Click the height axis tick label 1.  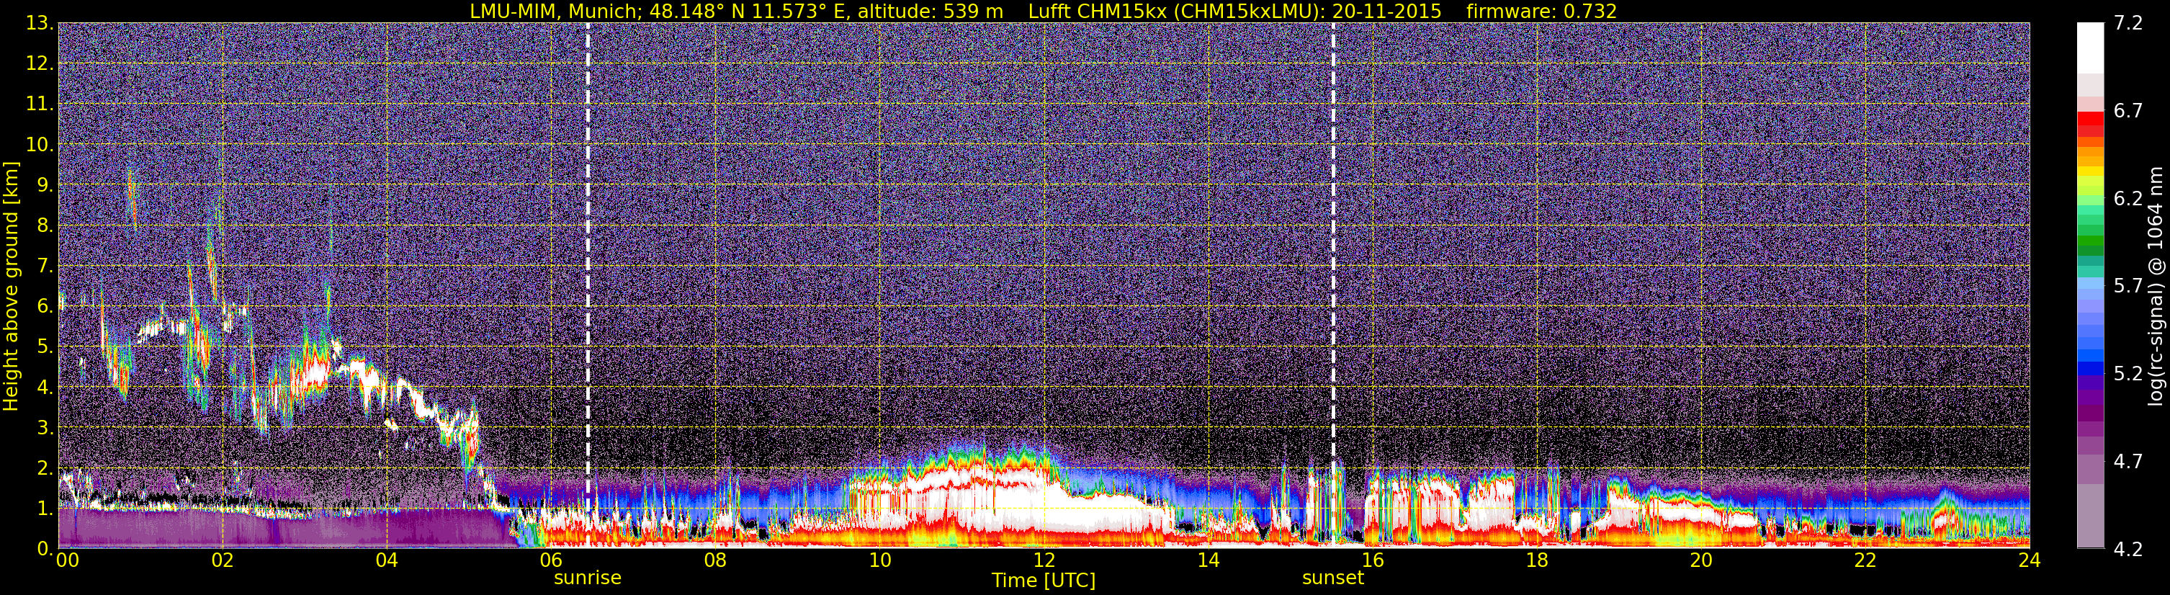(45, 508)
